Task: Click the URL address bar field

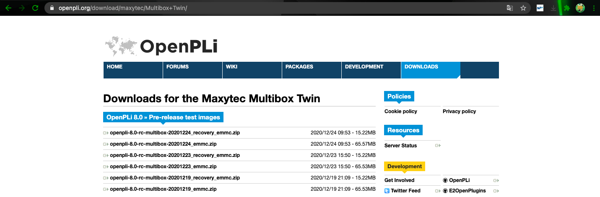Action: pos(277,8)
